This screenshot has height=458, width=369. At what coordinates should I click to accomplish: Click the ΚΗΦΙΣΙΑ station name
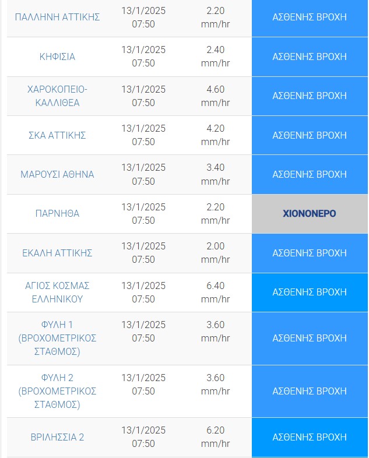click(x=57, y=57)
